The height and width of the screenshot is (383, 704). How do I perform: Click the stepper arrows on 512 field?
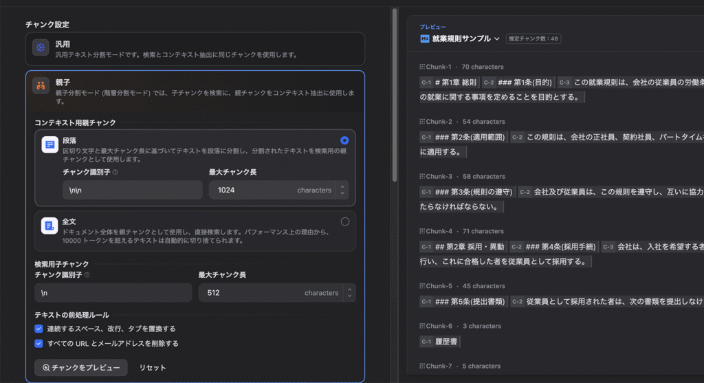click(350, 293)
